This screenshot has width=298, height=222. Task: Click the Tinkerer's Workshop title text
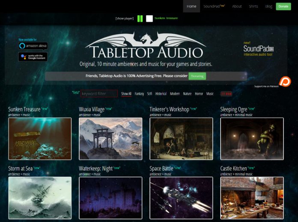pos(169,109)
